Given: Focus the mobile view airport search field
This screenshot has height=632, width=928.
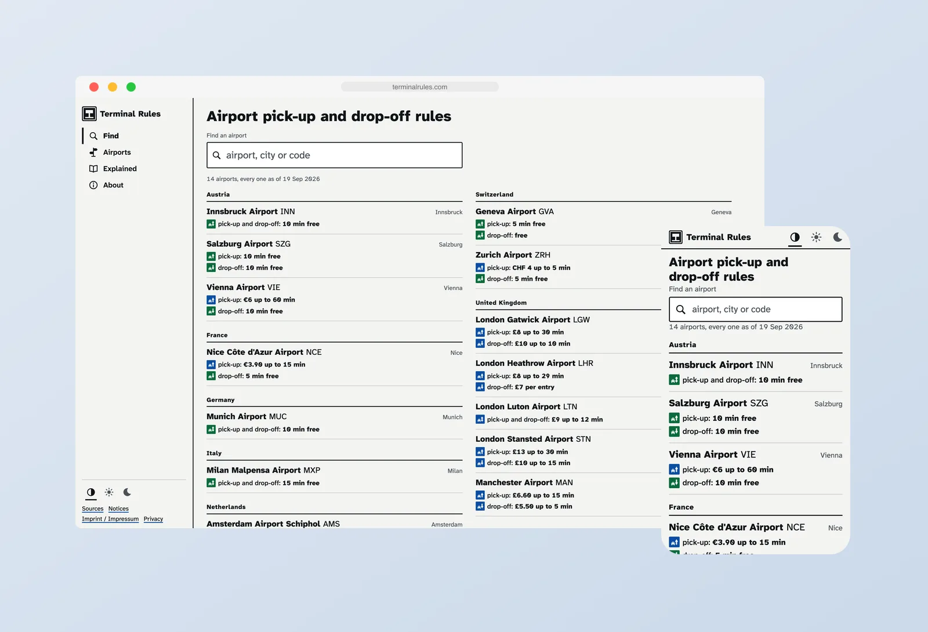Looking at the screenshot, I should pos(756,310).
